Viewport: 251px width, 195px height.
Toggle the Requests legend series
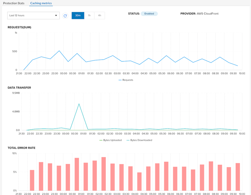click(125, 80)
